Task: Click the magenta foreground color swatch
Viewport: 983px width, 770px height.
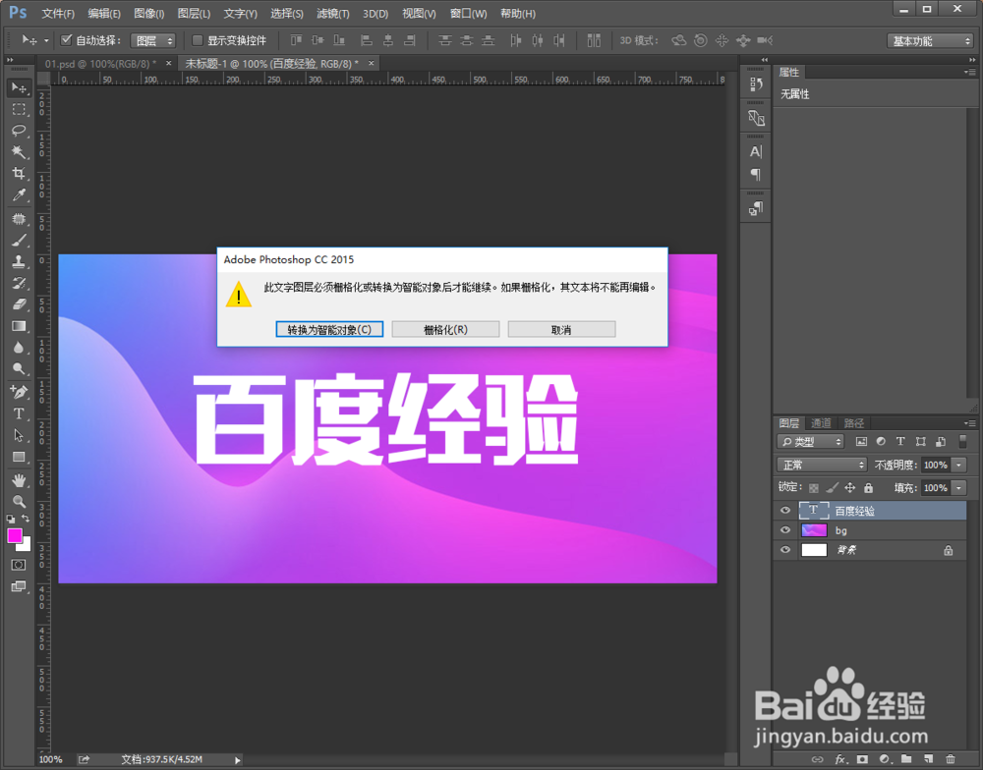Action: tap(13, 534)
